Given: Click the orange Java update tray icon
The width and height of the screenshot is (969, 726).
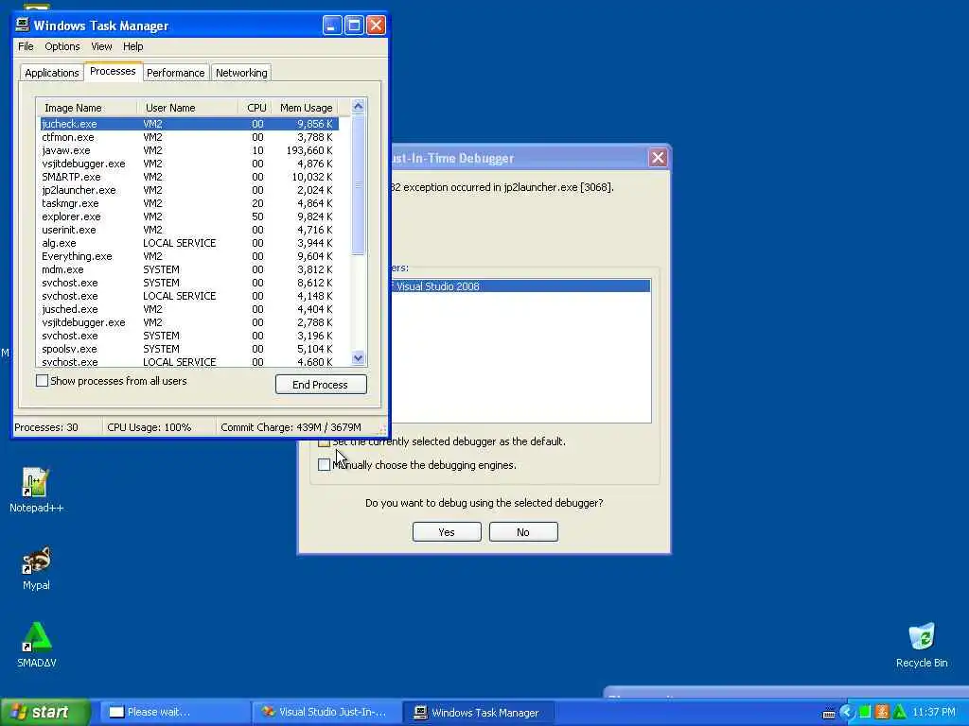Looking at the screenshot, I should click(882, 712).
